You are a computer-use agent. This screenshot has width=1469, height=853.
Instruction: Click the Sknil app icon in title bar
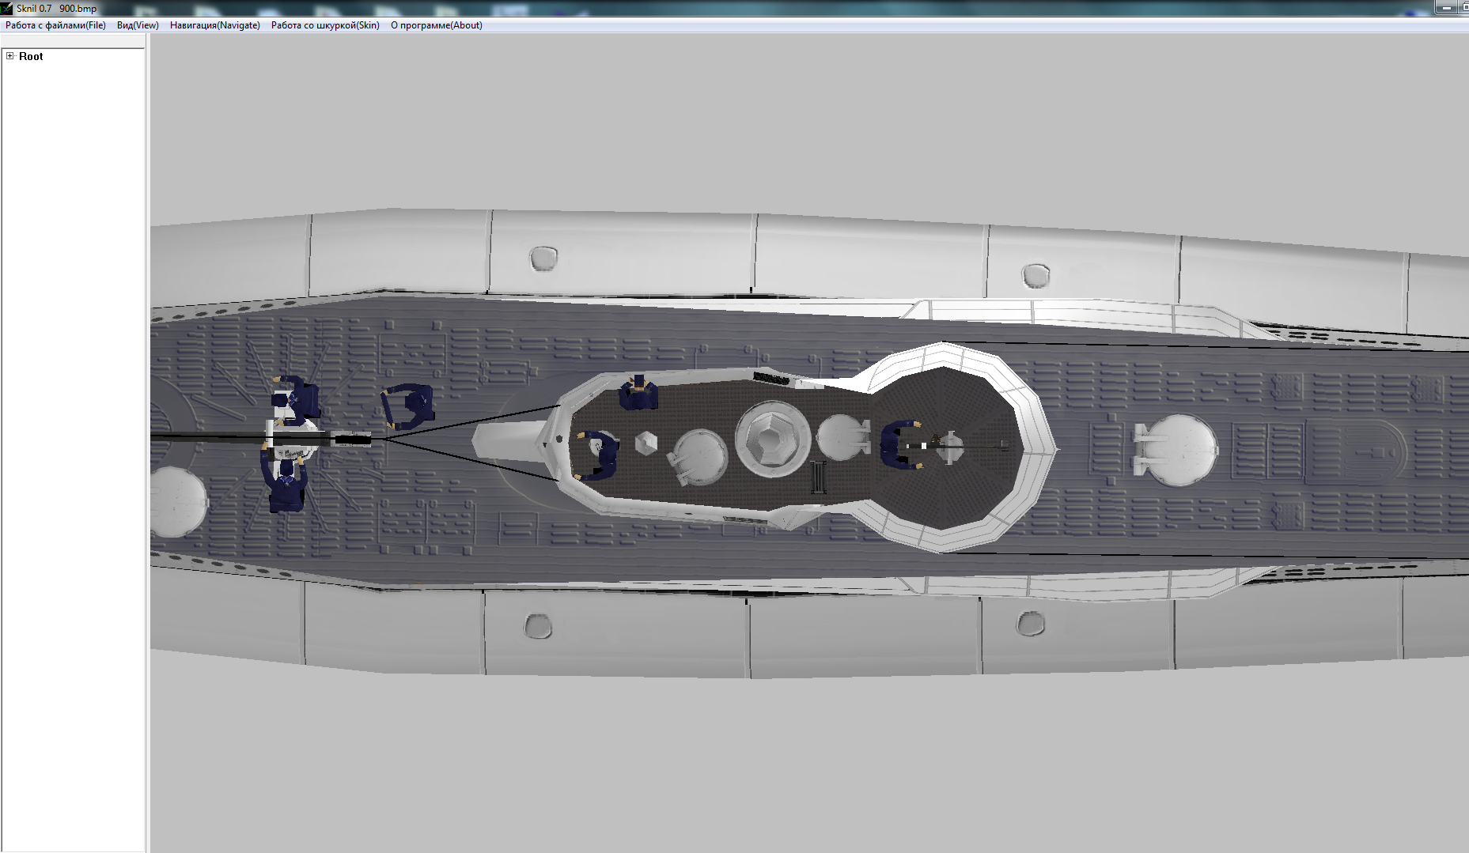tap(7, 8)
